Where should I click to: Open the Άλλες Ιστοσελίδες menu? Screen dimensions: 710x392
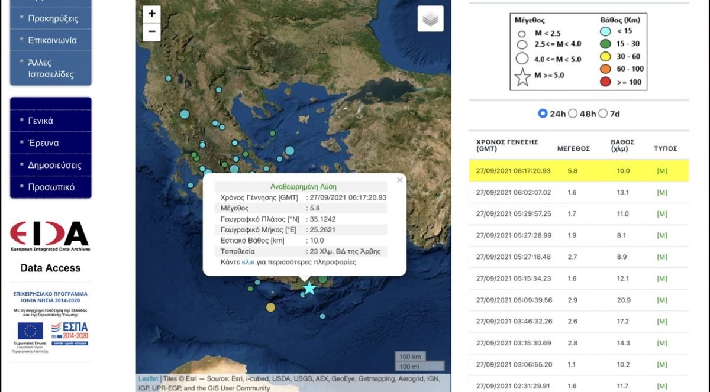pos(51,69)
